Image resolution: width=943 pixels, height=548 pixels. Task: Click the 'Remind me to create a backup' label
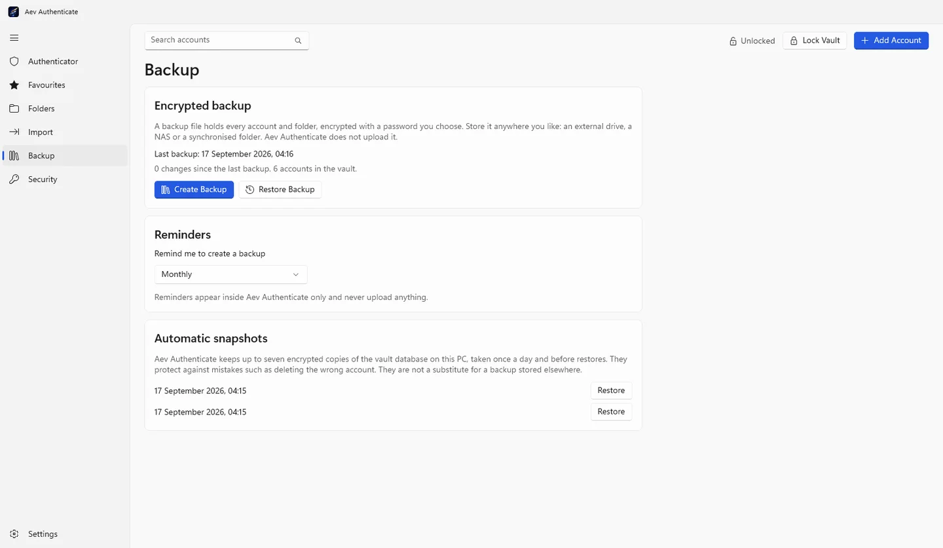[x=210, y=253]
